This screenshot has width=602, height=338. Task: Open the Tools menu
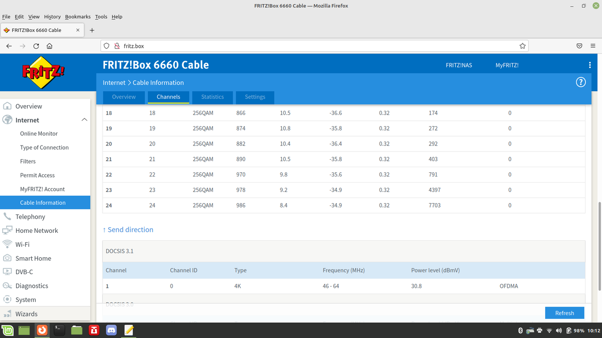point(101,16)
